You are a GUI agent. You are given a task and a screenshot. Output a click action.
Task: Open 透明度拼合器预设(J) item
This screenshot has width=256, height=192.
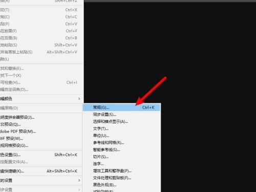(41, 117)
